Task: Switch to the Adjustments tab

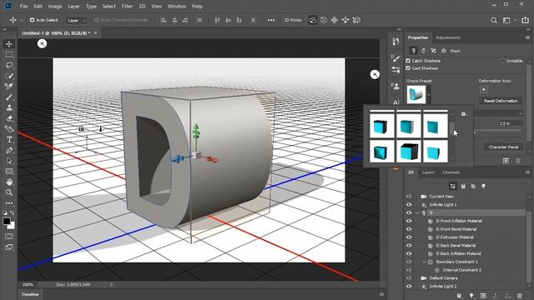Action: [448, 37]
